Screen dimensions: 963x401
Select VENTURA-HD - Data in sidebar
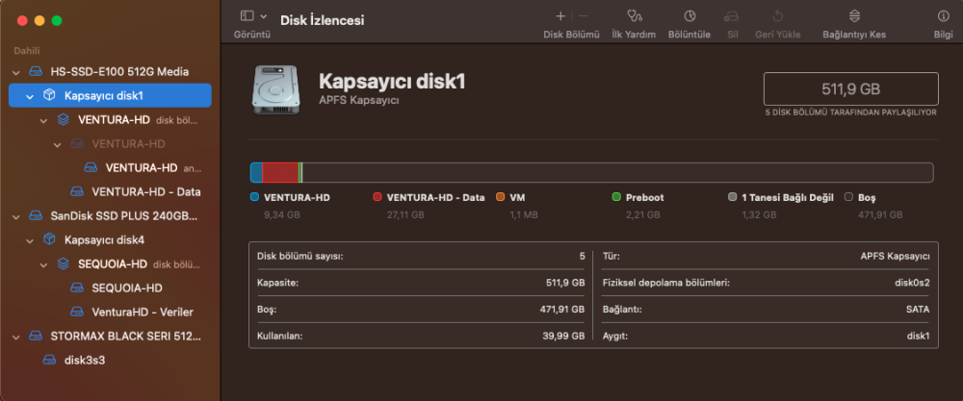pos(146,192)
